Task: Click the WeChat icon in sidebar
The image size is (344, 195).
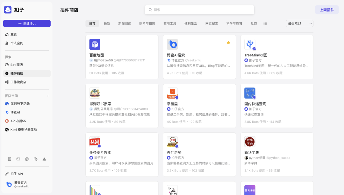Action: (36, 159)
